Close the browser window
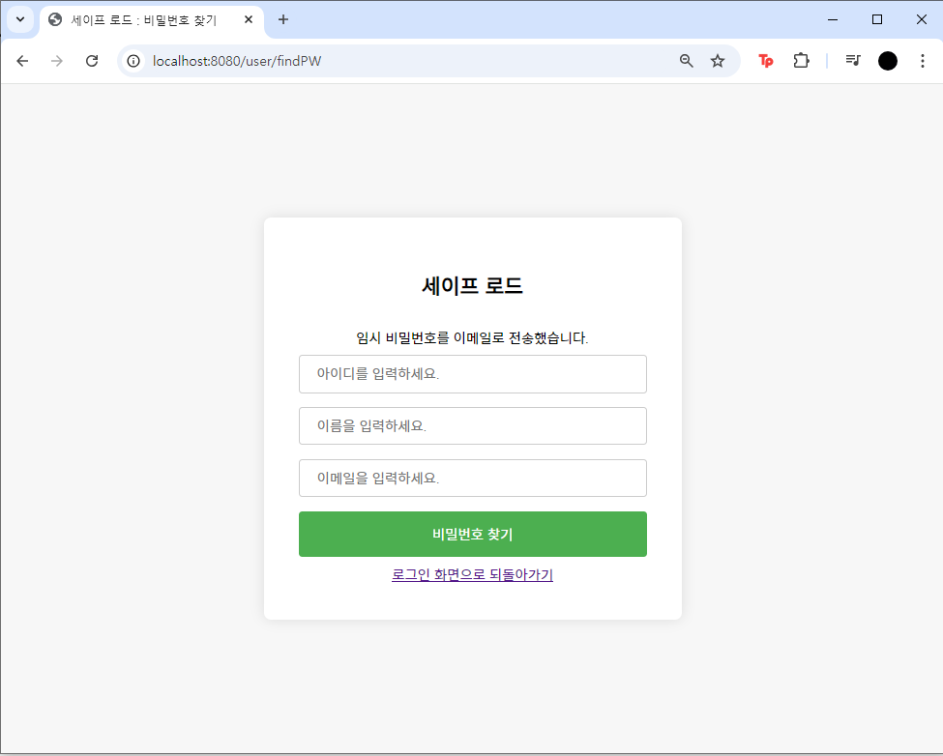Screen dimensions: 943x756 (922, 20)
